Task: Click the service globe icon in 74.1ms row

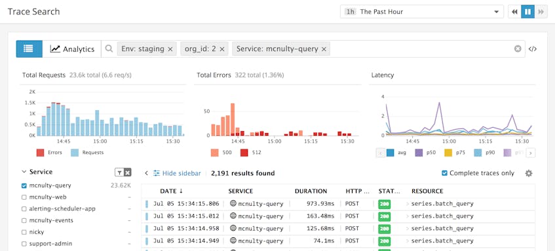Action: 233,241
